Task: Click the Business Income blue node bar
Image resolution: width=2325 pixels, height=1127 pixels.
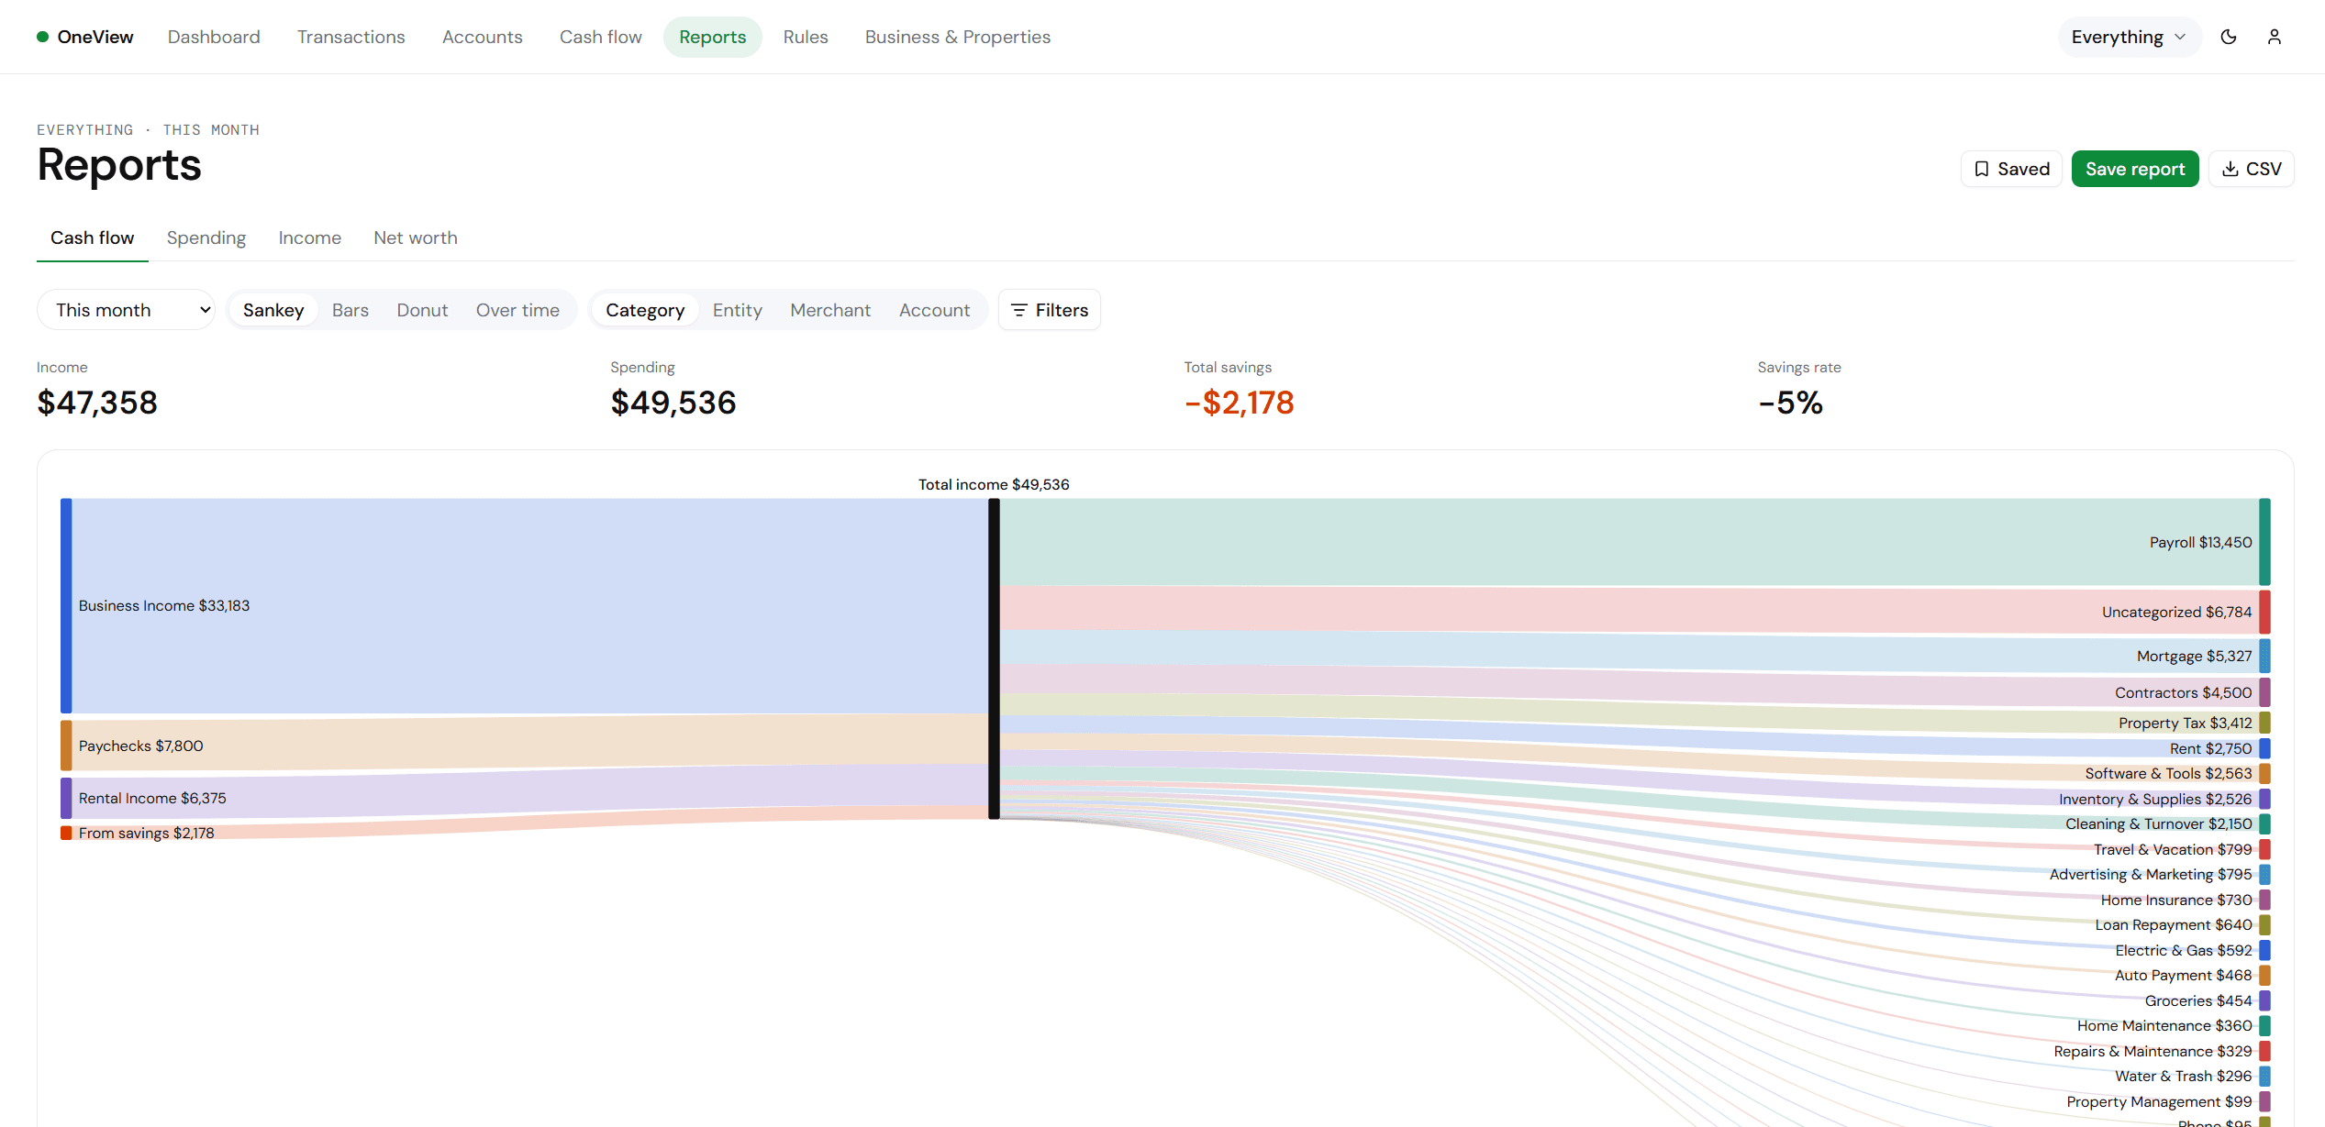Action: coord(66,605)
